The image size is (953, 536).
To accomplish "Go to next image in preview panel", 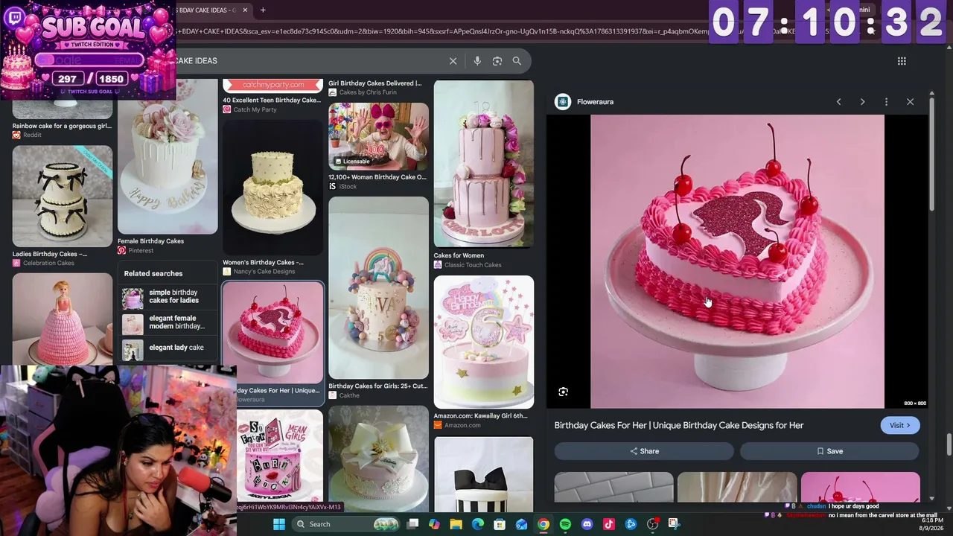I will click(x=862, y=102).
